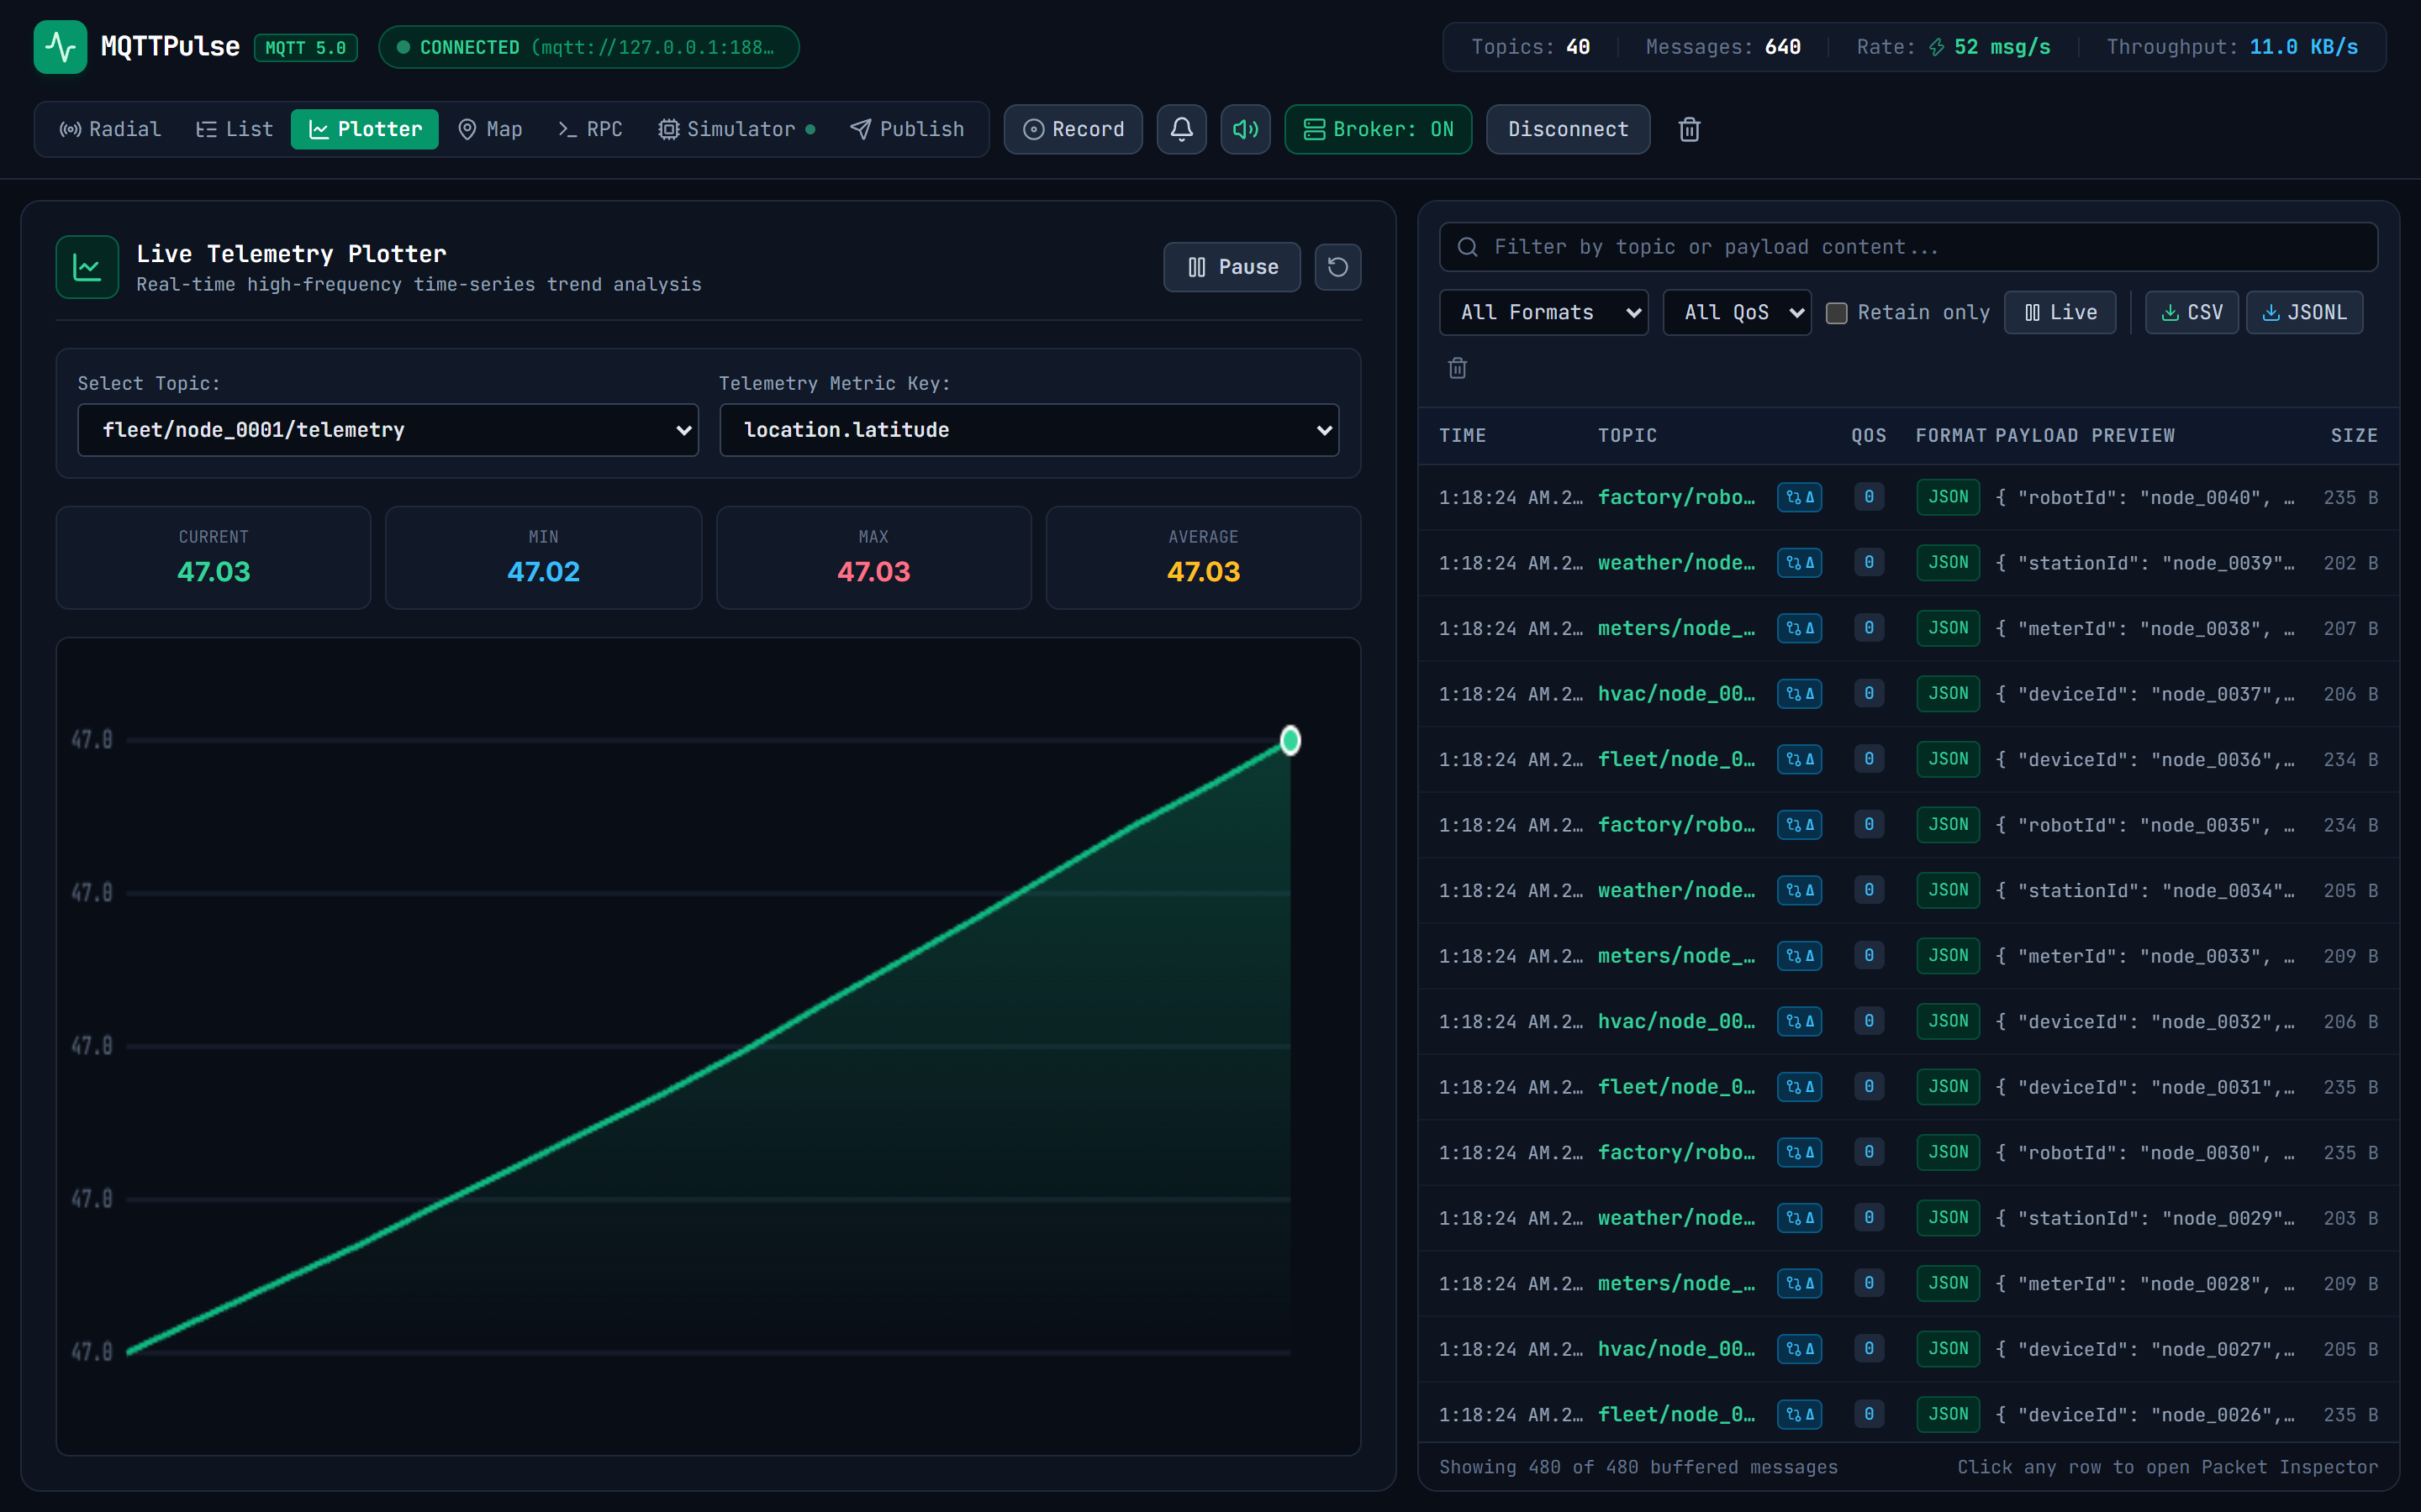
Task: Click the SIZE column header
Action: click(2353, 436)
